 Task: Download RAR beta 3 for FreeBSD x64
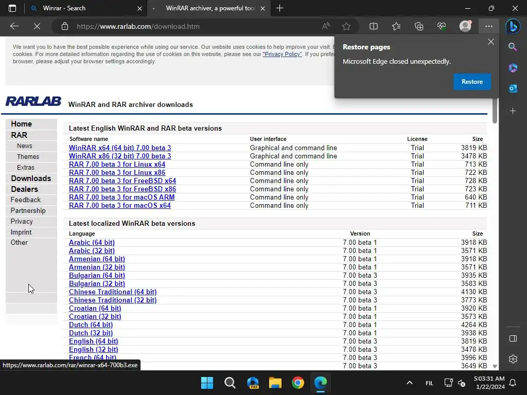(122, 181)
